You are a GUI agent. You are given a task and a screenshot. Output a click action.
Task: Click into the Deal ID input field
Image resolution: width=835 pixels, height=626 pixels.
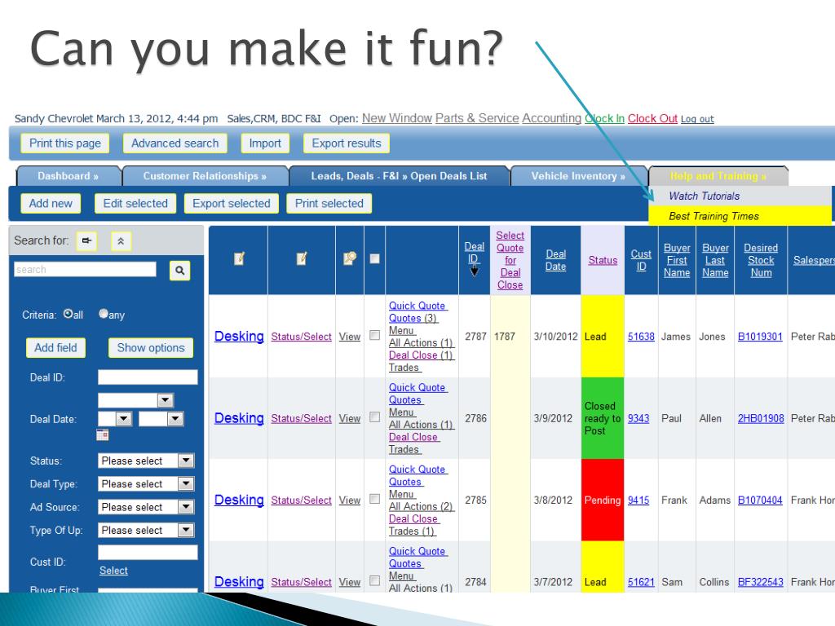pyautogui.click(x=148, y=377)
